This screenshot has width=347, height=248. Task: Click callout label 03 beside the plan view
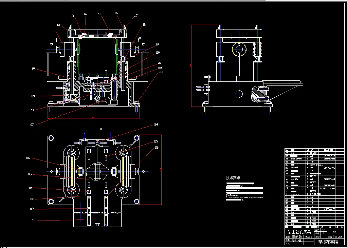point(32,199)
